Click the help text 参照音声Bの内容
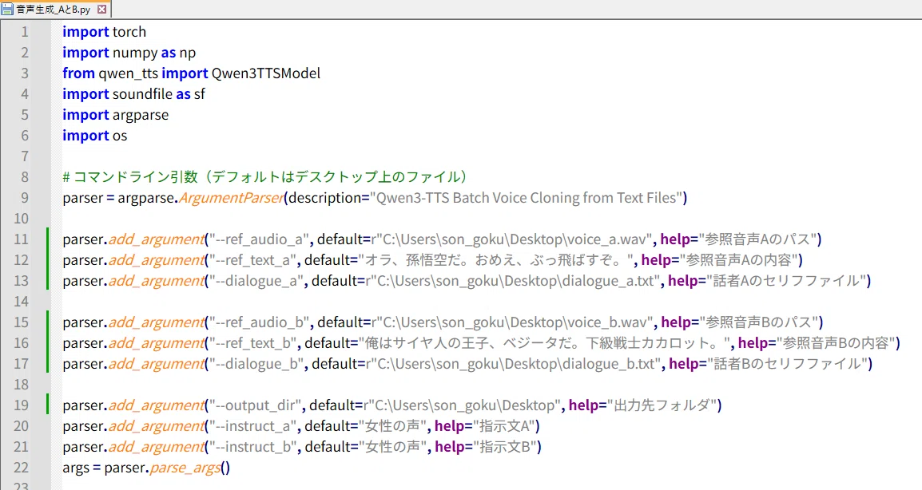This screenshot has width=922, height=490. coord(836,343)
